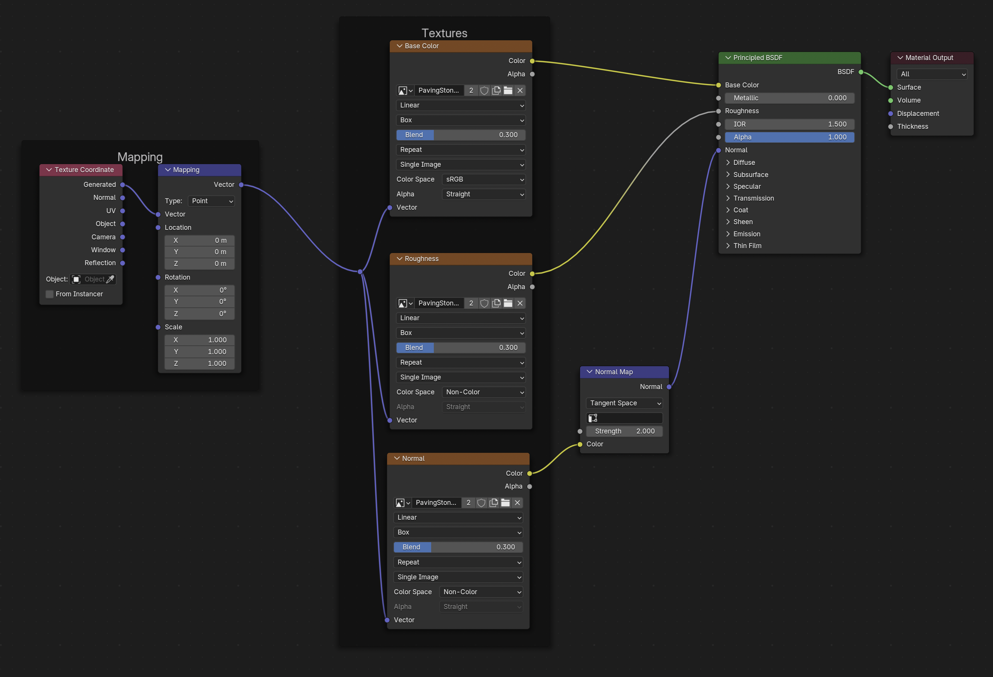Click the Scale X value field in the Mapping node
Viewport: 993px width, 677px height.
tap(199, 340)
